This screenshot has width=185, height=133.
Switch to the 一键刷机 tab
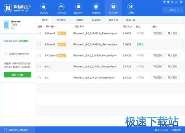point(44,20)
